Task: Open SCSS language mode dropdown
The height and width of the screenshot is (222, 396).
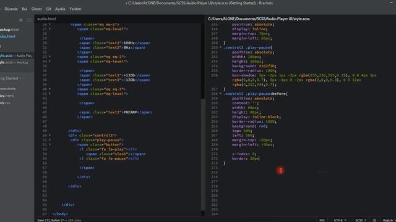Action: (361, 220)
